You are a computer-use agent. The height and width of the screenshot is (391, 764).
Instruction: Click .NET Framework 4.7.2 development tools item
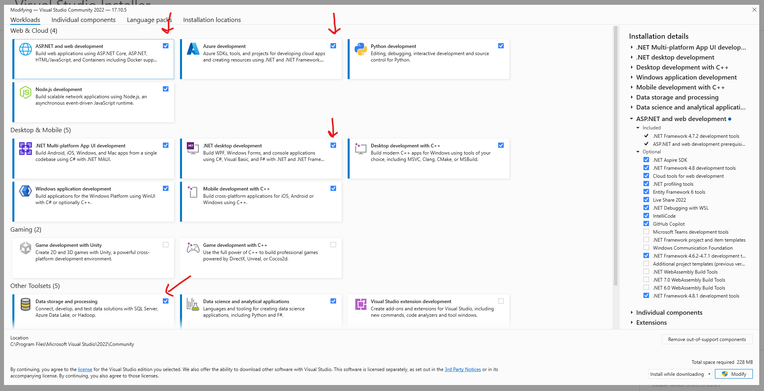pyautogui.click(x=696, y=136)
